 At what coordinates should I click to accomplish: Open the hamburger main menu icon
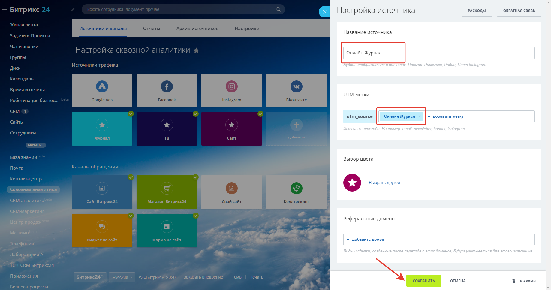coord(5,10)
